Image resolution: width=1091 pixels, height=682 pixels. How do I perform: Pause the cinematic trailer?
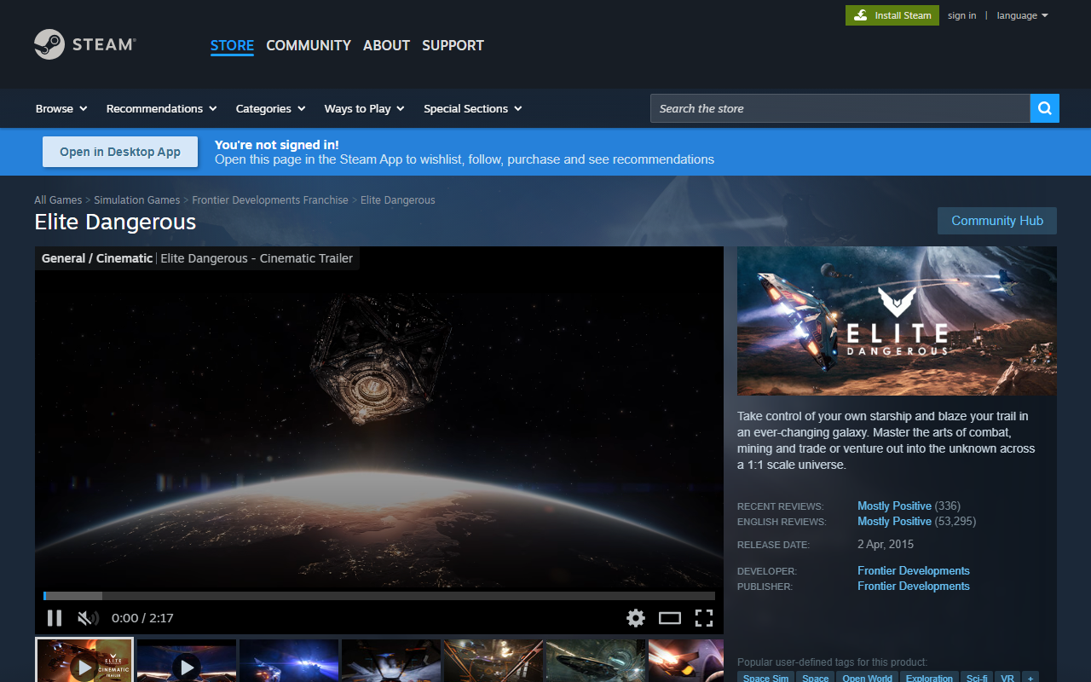55,618
